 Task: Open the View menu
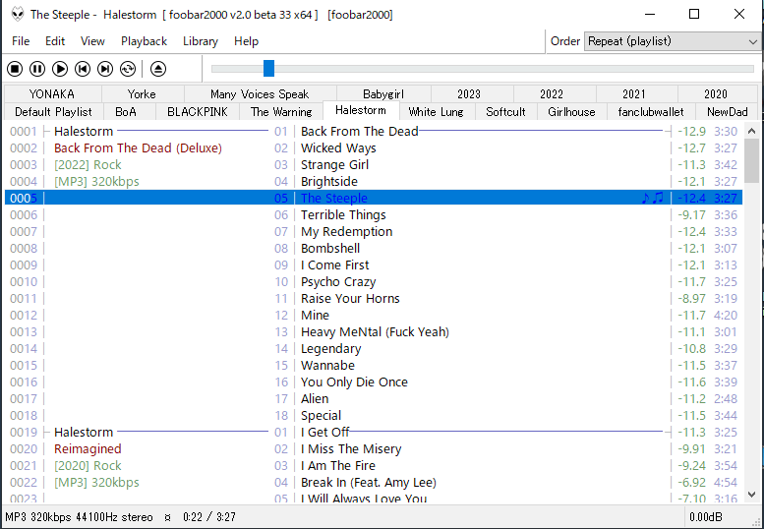point(92,41)
